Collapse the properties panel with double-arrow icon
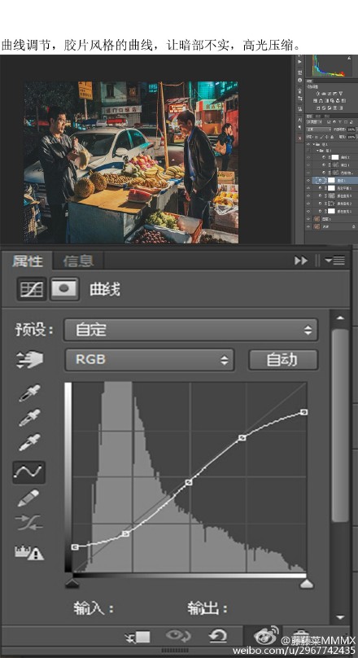 [x=300, y=261]
